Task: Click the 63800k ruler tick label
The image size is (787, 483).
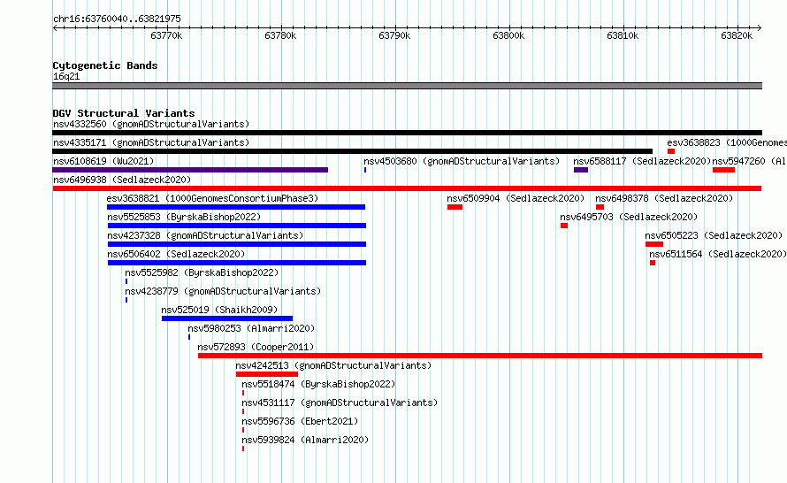Action: pos(508,35)
